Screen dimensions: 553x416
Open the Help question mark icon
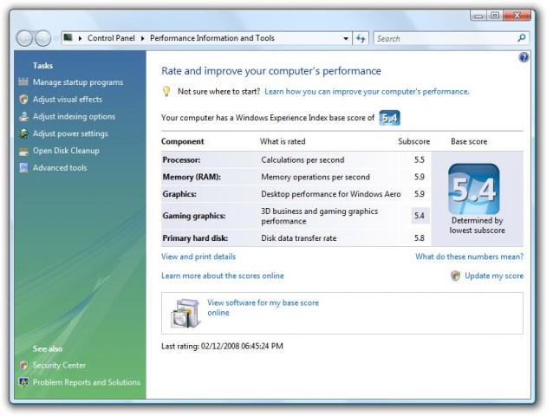(x=524, y=57)
